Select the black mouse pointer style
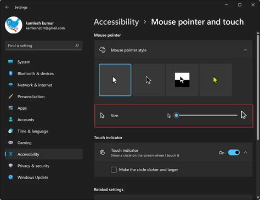Image resolution: width=260 pixels, height=200 pixels. [149, 80]
